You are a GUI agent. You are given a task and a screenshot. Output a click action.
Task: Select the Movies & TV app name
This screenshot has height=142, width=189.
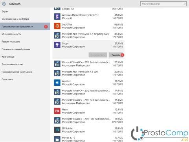coord(68,138)
